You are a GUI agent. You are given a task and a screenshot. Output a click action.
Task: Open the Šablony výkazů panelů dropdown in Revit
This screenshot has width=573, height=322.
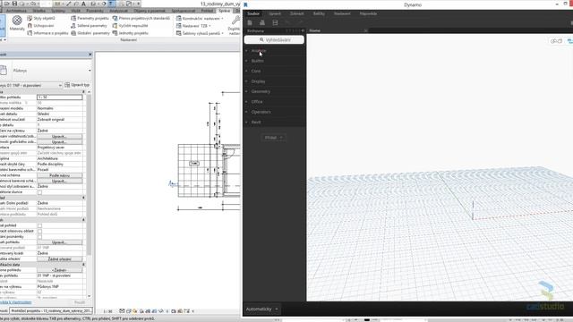point(200,33)
